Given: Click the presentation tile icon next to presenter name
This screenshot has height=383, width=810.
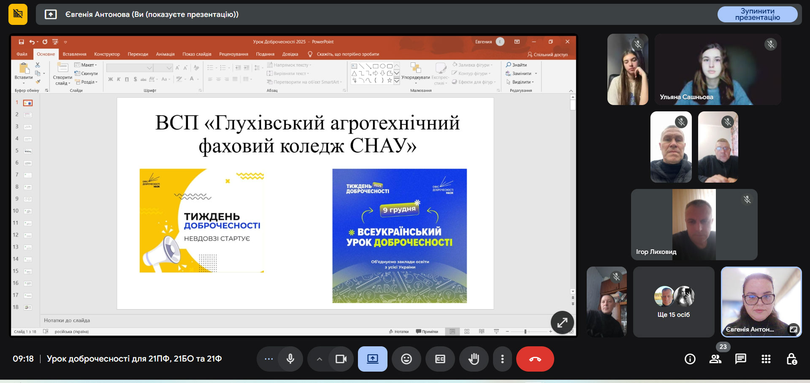Looking at the screenshot, I should (x=51, y=14).
